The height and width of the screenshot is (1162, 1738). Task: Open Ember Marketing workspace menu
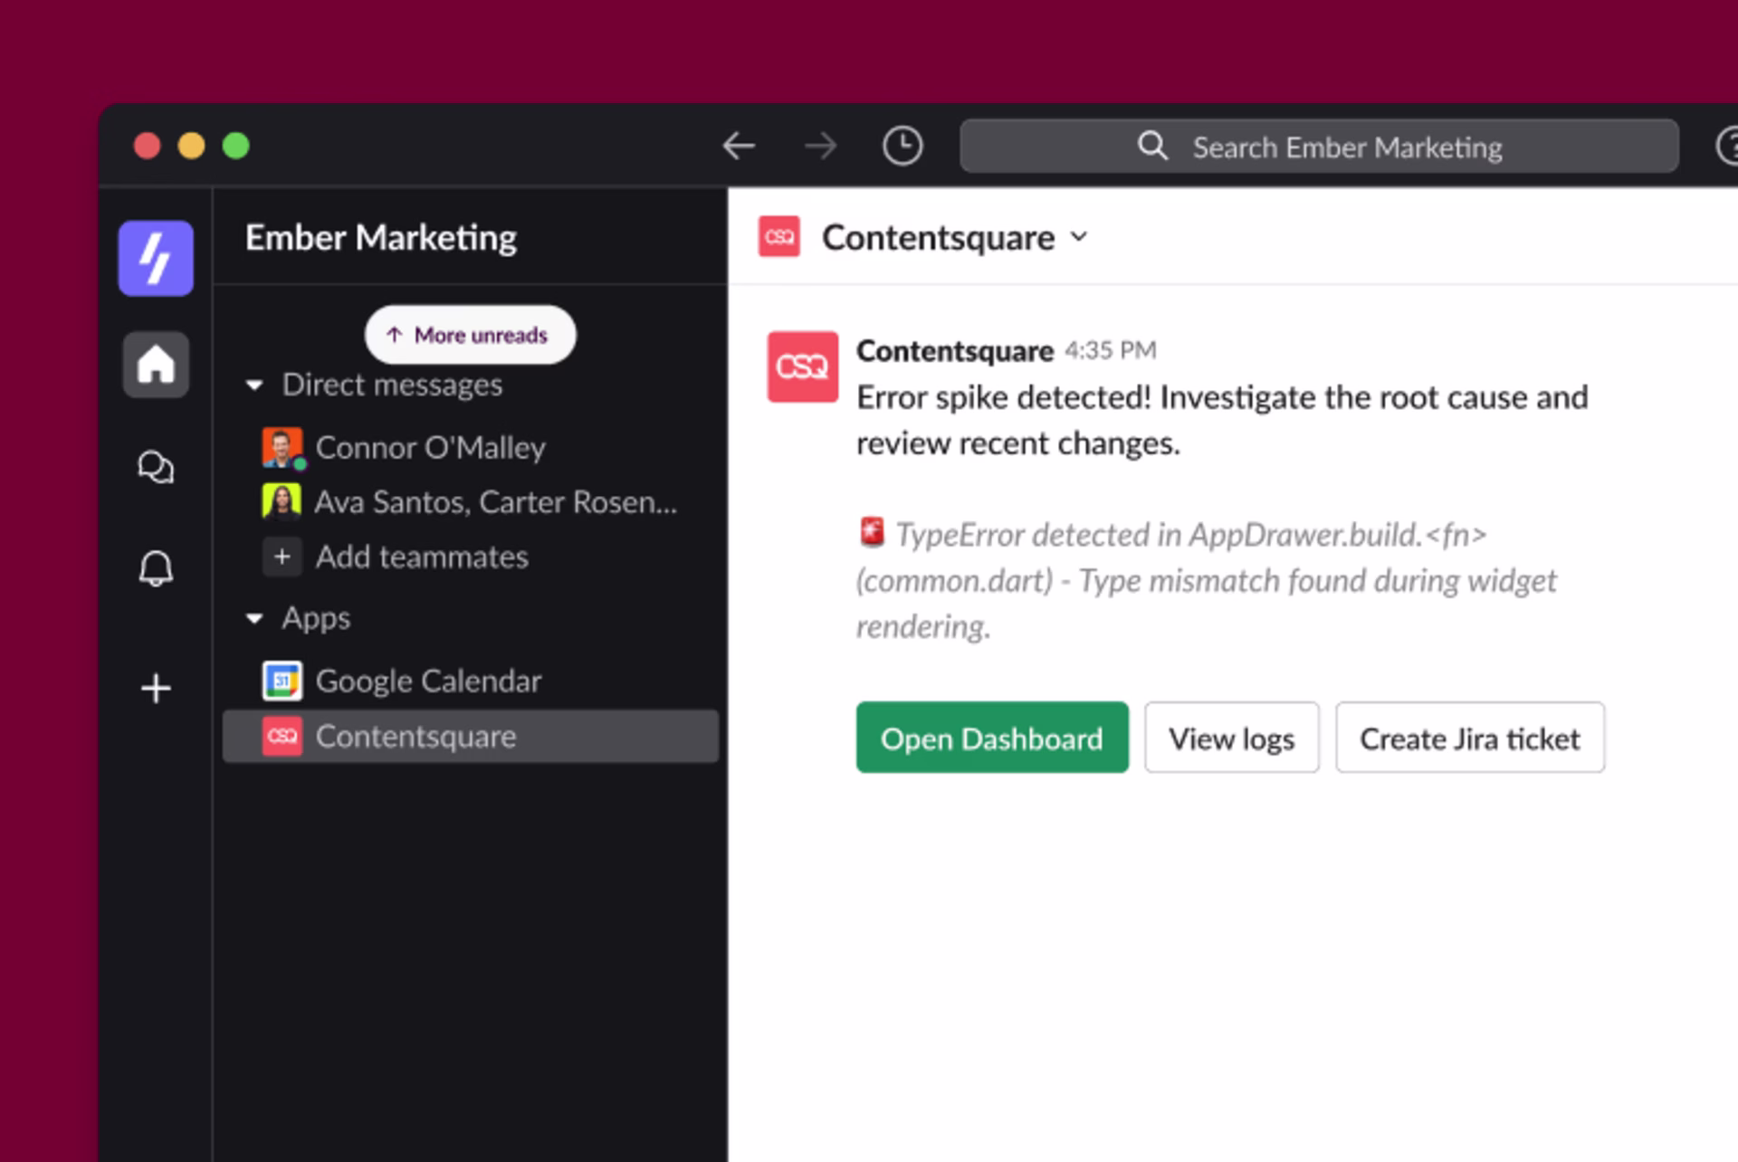[381, 238]
